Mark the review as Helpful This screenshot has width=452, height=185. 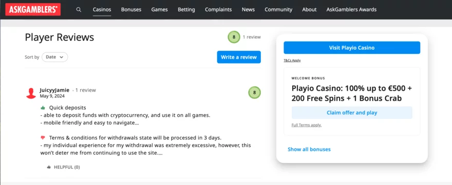(63, 167)
